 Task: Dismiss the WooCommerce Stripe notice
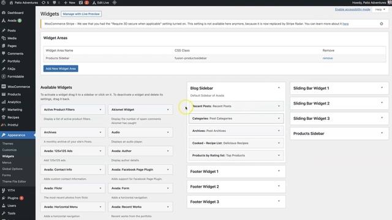point(381,24)
